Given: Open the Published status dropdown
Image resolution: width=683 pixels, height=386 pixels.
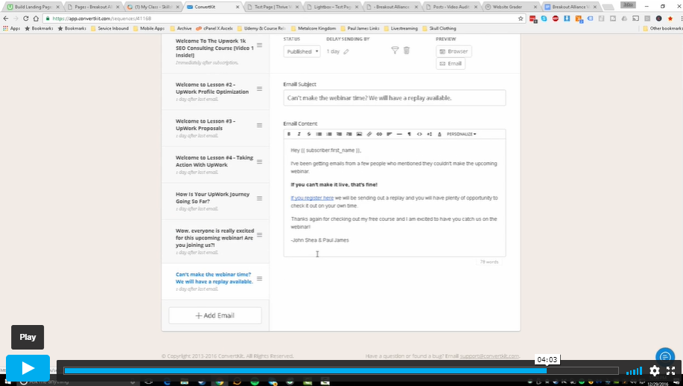Looking at the screenshot, I should coord(302,51).
